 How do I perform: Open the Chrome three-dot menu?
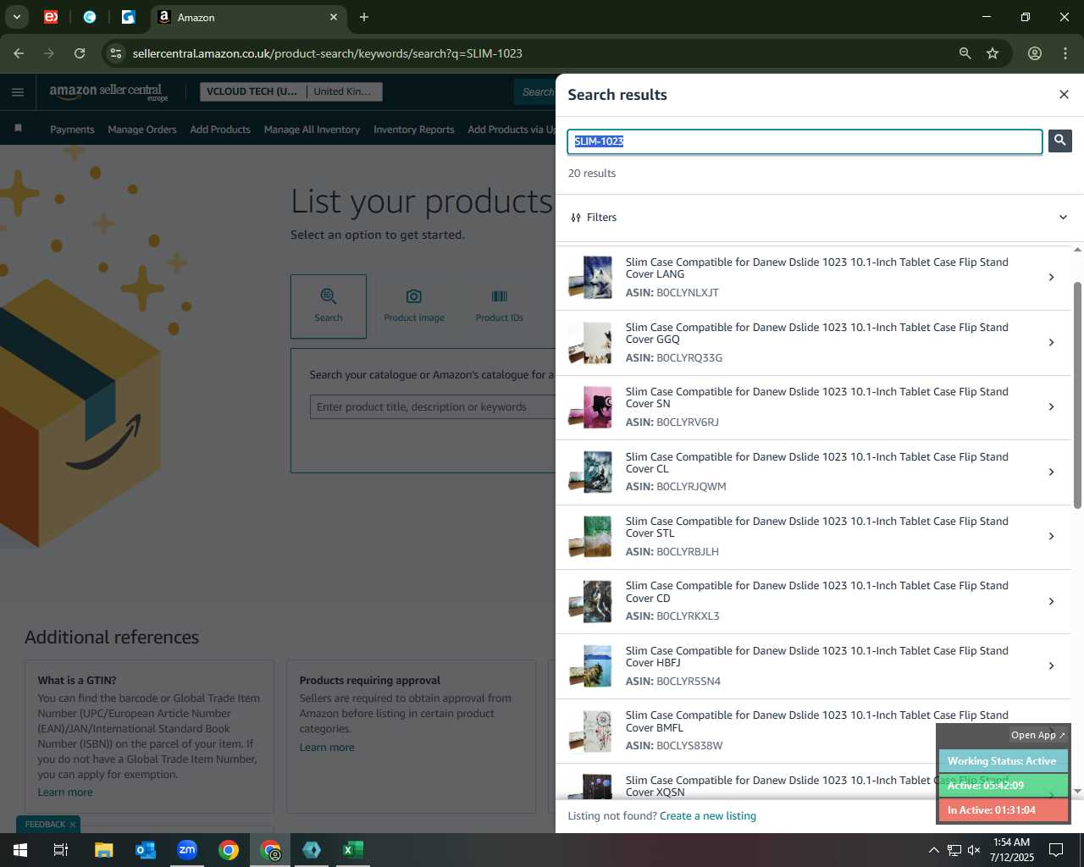[1065, 53]
